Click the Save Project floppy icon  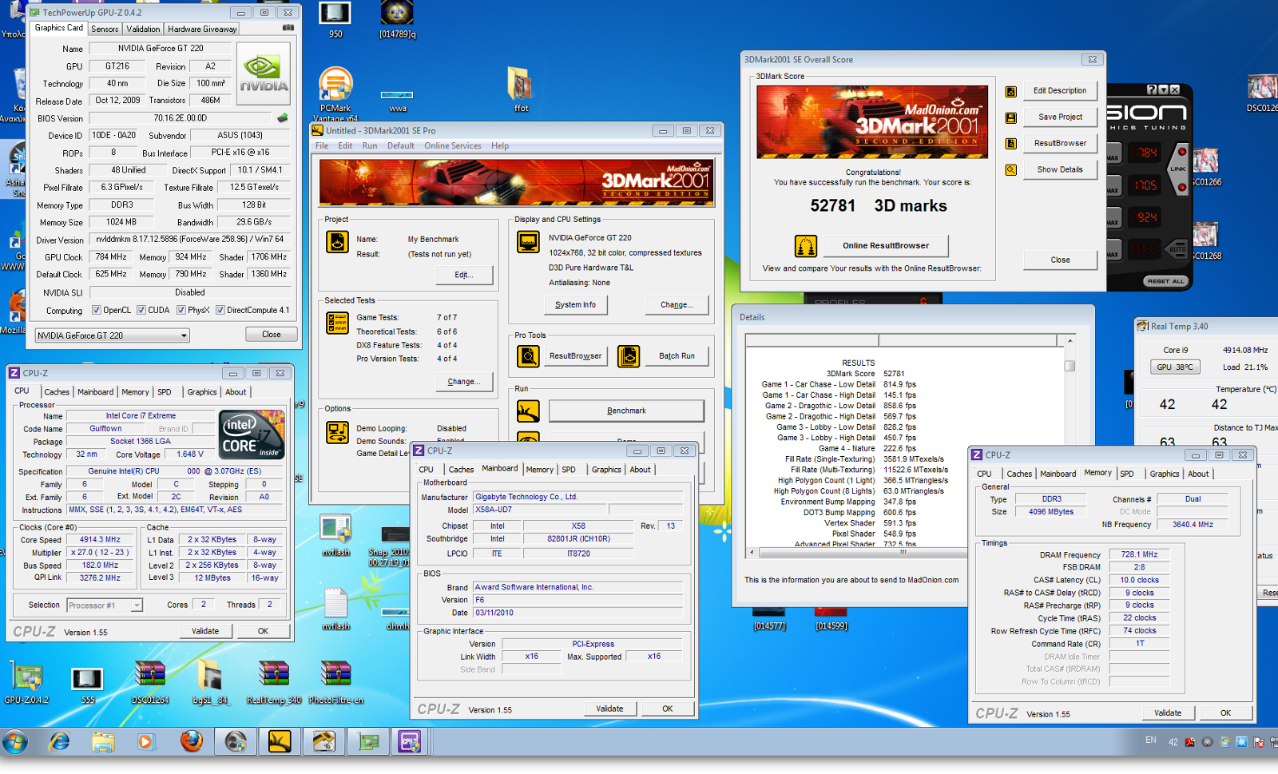point(1010,117)
